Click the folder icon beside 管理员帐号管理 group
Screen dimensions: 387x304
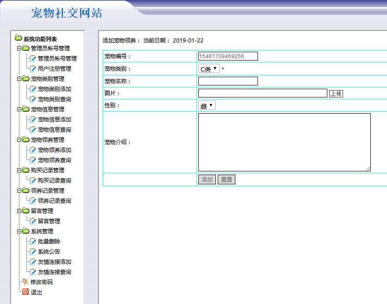(26, 48)
